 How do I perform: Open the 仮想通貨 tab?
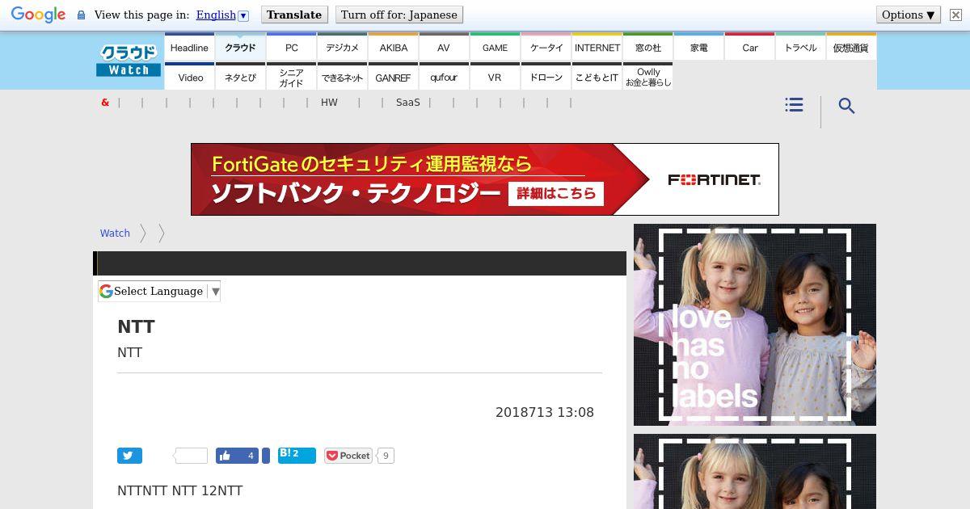[x=851, y=48]
